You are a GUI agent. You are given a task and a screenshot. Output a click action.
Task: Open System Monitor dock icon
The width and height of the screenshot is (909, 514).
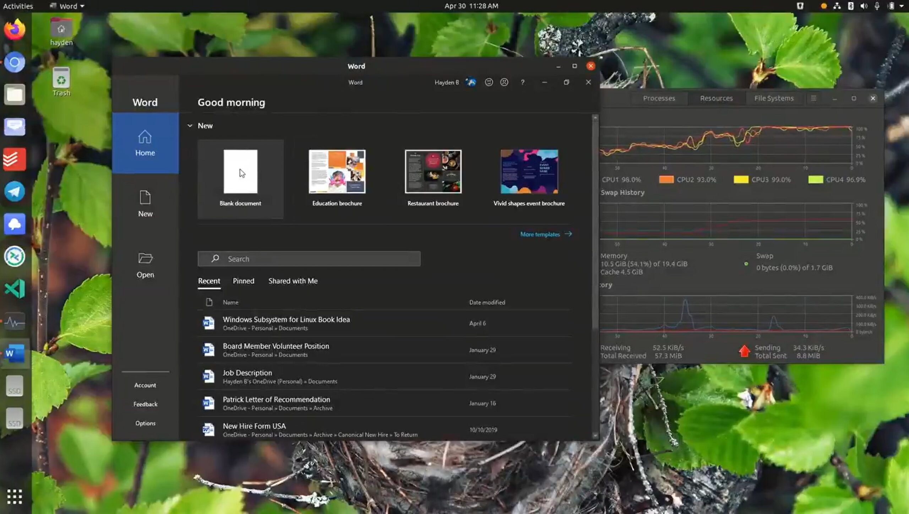pos(15,321)
